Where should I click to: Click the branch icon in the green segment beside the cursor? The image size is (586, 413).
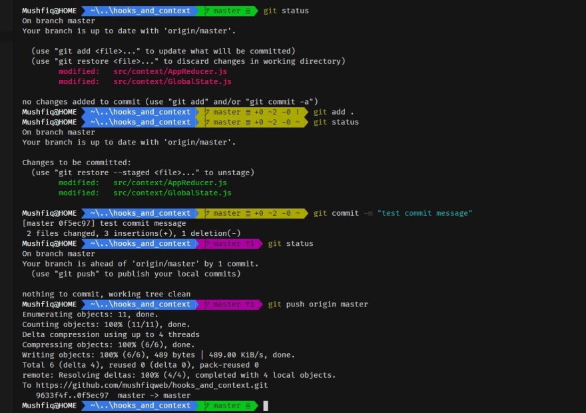(206, 406)
